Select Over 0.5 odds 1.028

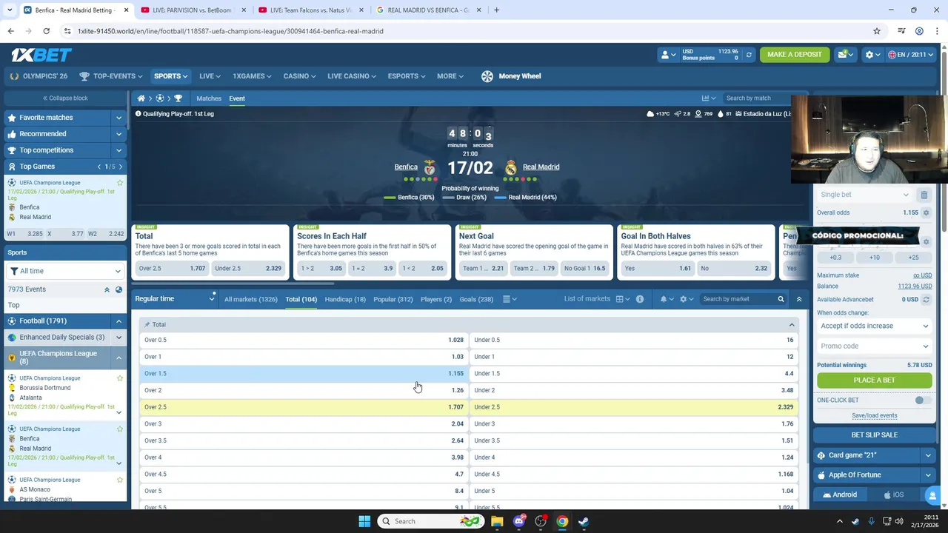[304, 340]
